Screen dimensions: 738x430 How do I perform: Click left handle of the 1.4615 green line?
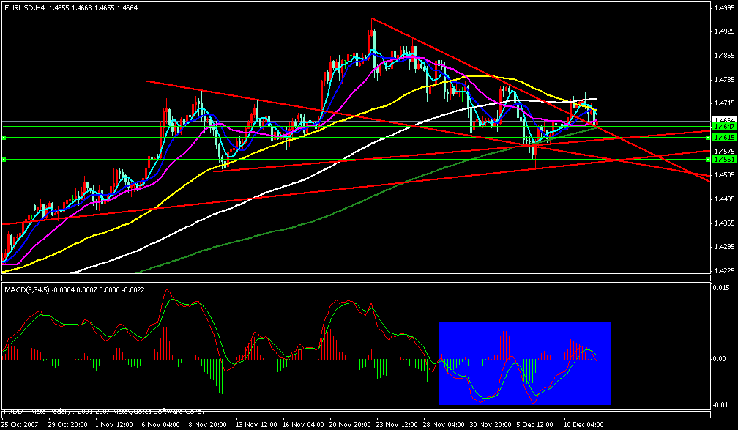click(4, 138)
